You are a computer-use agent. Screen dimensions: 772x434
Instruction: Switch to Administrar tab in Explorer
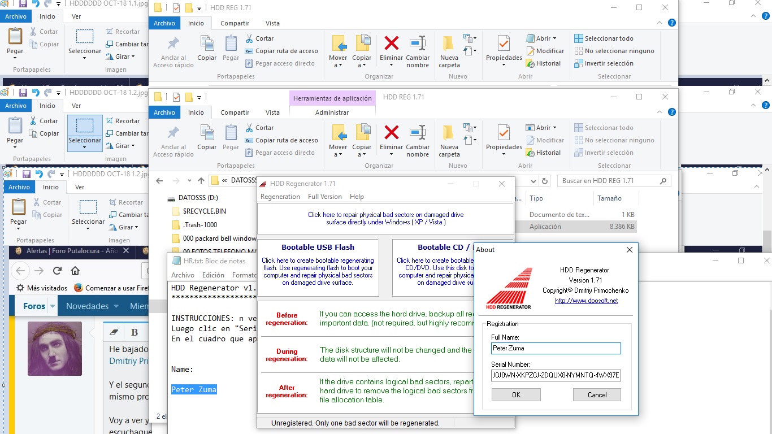click(332, 112)
